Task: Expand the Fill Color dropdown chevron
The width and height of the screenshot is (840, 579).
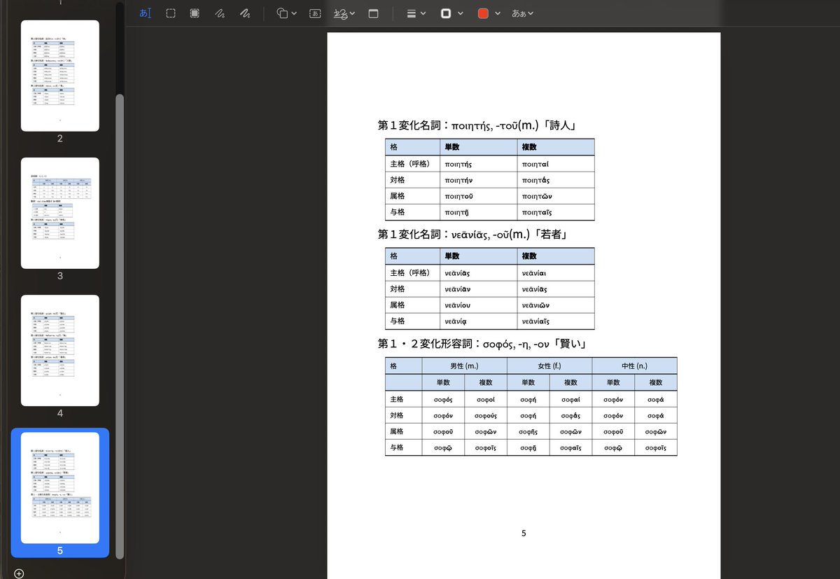Action: 498,13
